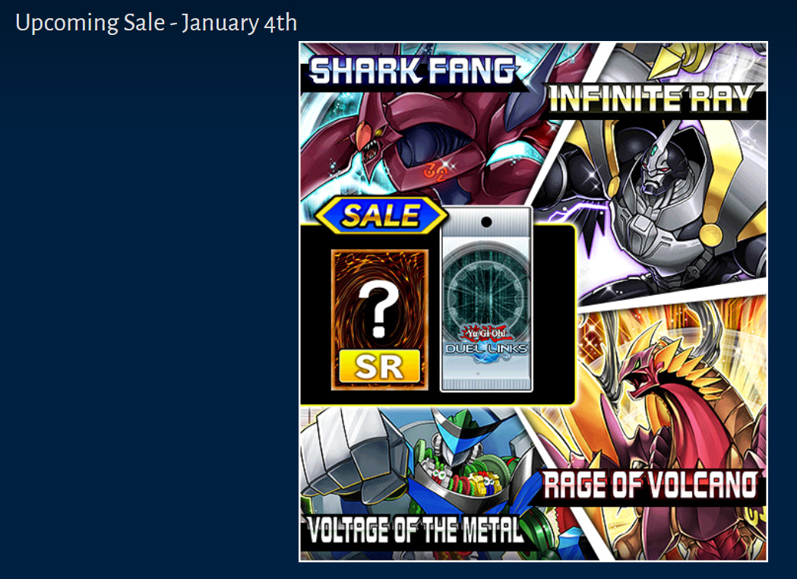Click the mystery SR card with question mark
This screenshot has height=579, width=797.
[380, 320]
